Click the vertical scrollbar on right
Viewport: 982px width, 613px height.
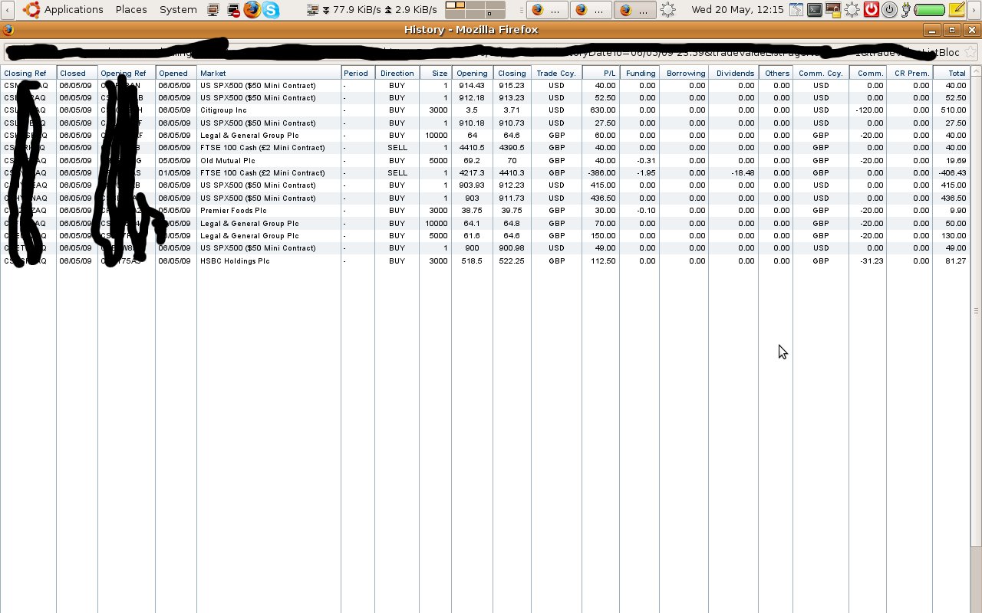[x=975, y=310]
